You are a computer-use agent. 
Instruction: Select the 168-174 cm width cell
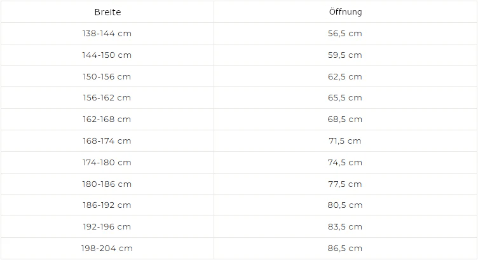pyautogui.click(x=107, y=141)
